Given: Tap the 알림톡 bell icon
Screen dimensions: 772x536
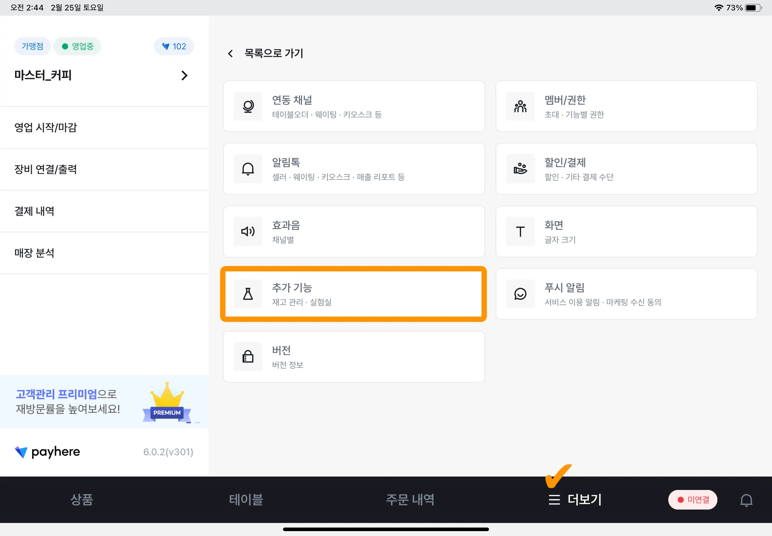Looking at the screenshot, I should point(248,169).
